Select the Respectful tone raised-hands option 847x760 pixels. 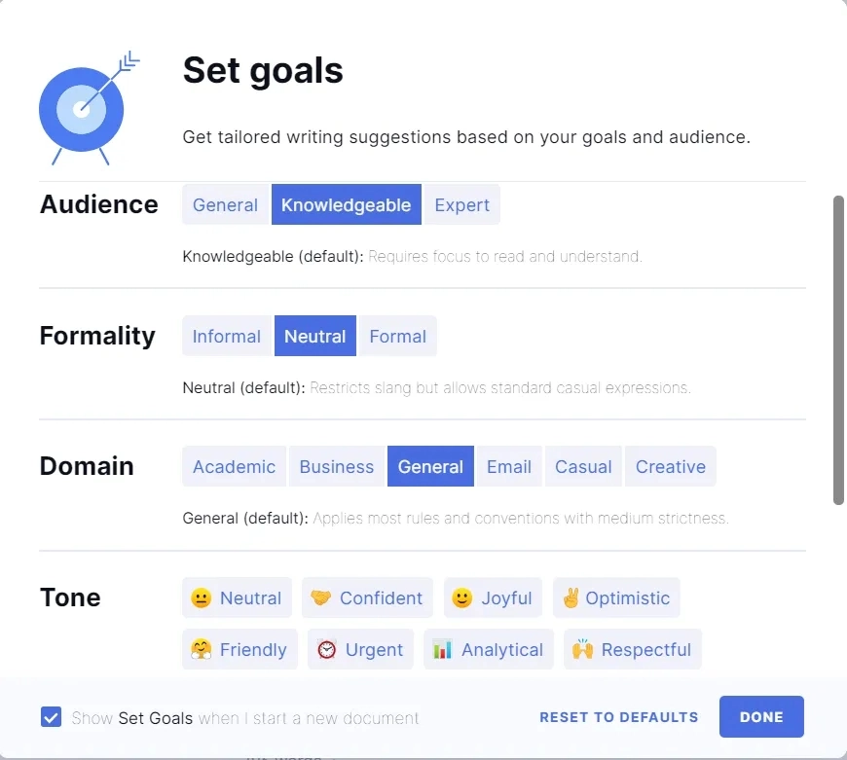(633, 650)
